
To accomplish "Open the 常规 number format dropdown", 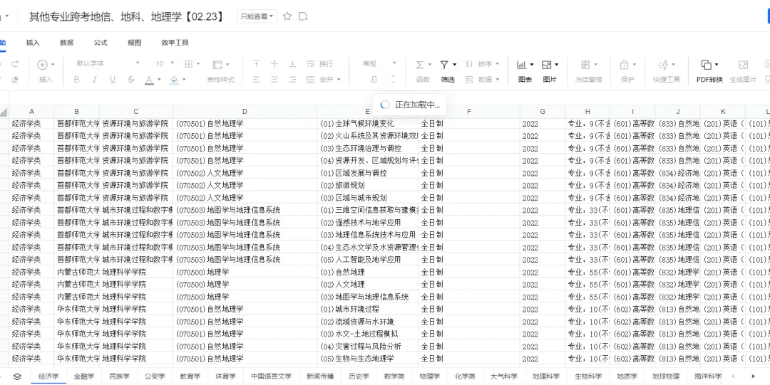I will (x=379, y=63).
